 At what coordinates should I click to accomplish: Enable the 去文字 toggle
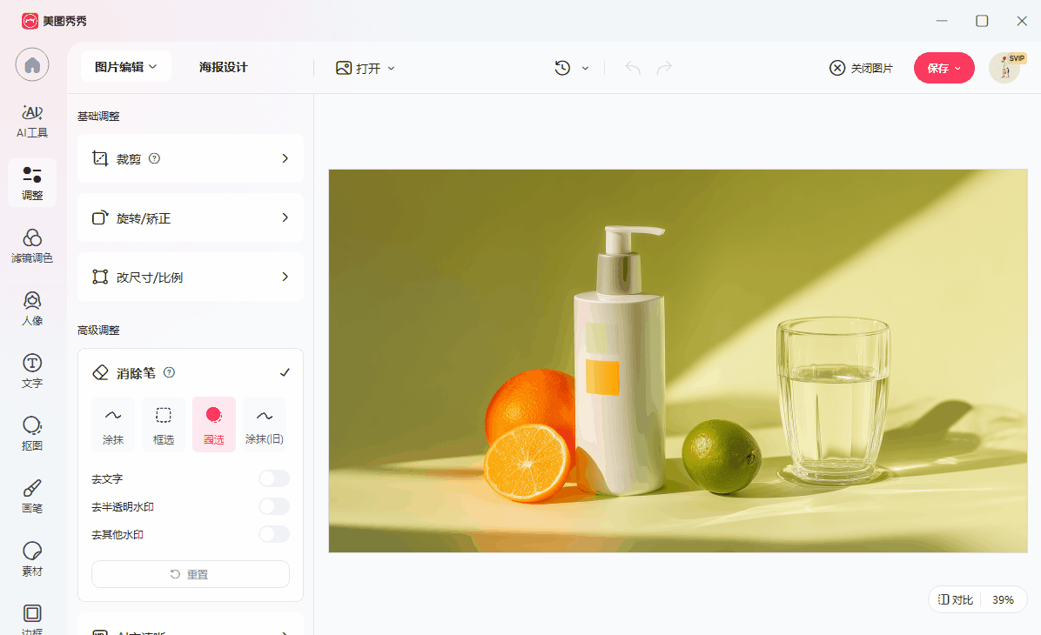(273, 478)
